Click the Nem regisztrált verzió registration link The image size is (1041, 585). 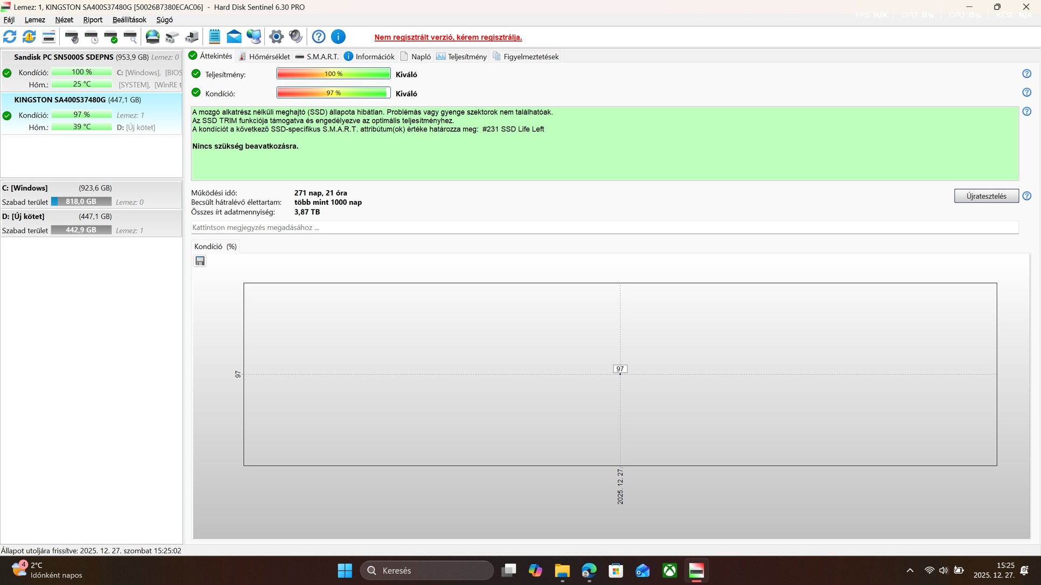448,37
